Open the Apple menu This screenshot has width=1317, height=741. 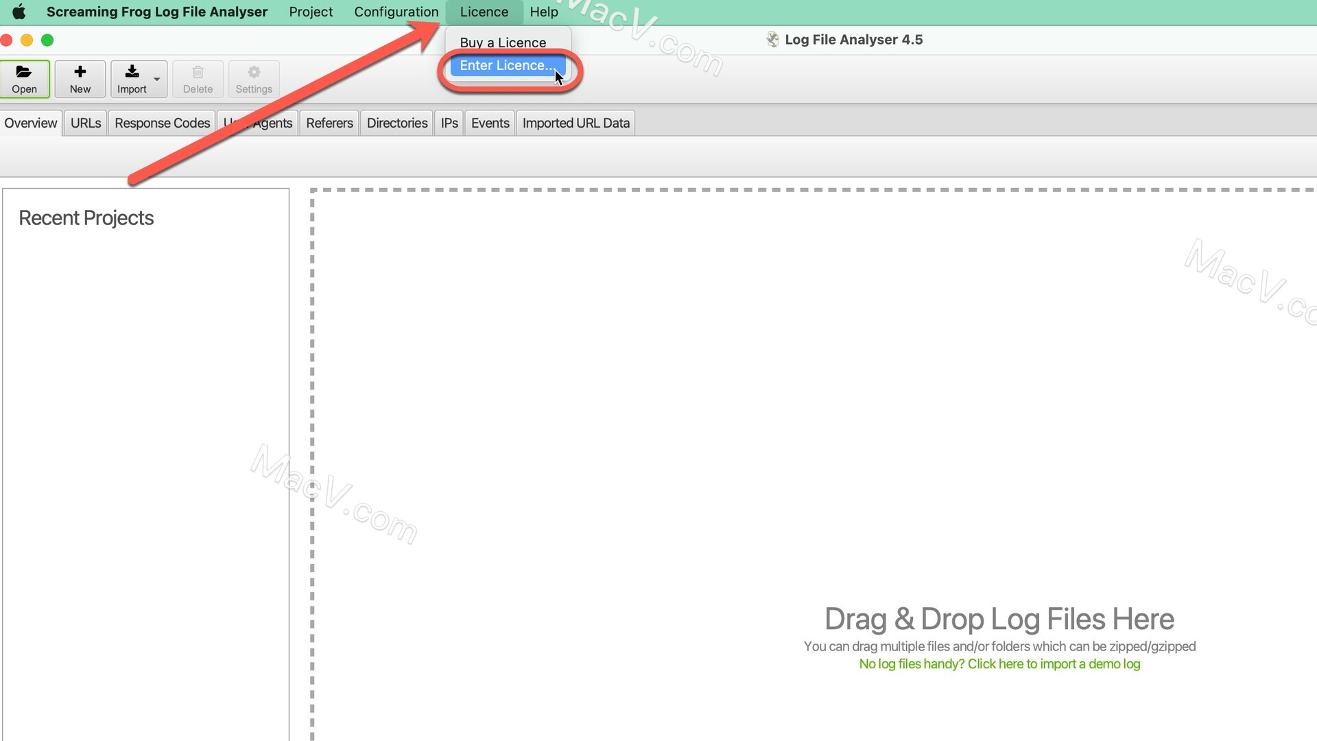pos(19,12)
